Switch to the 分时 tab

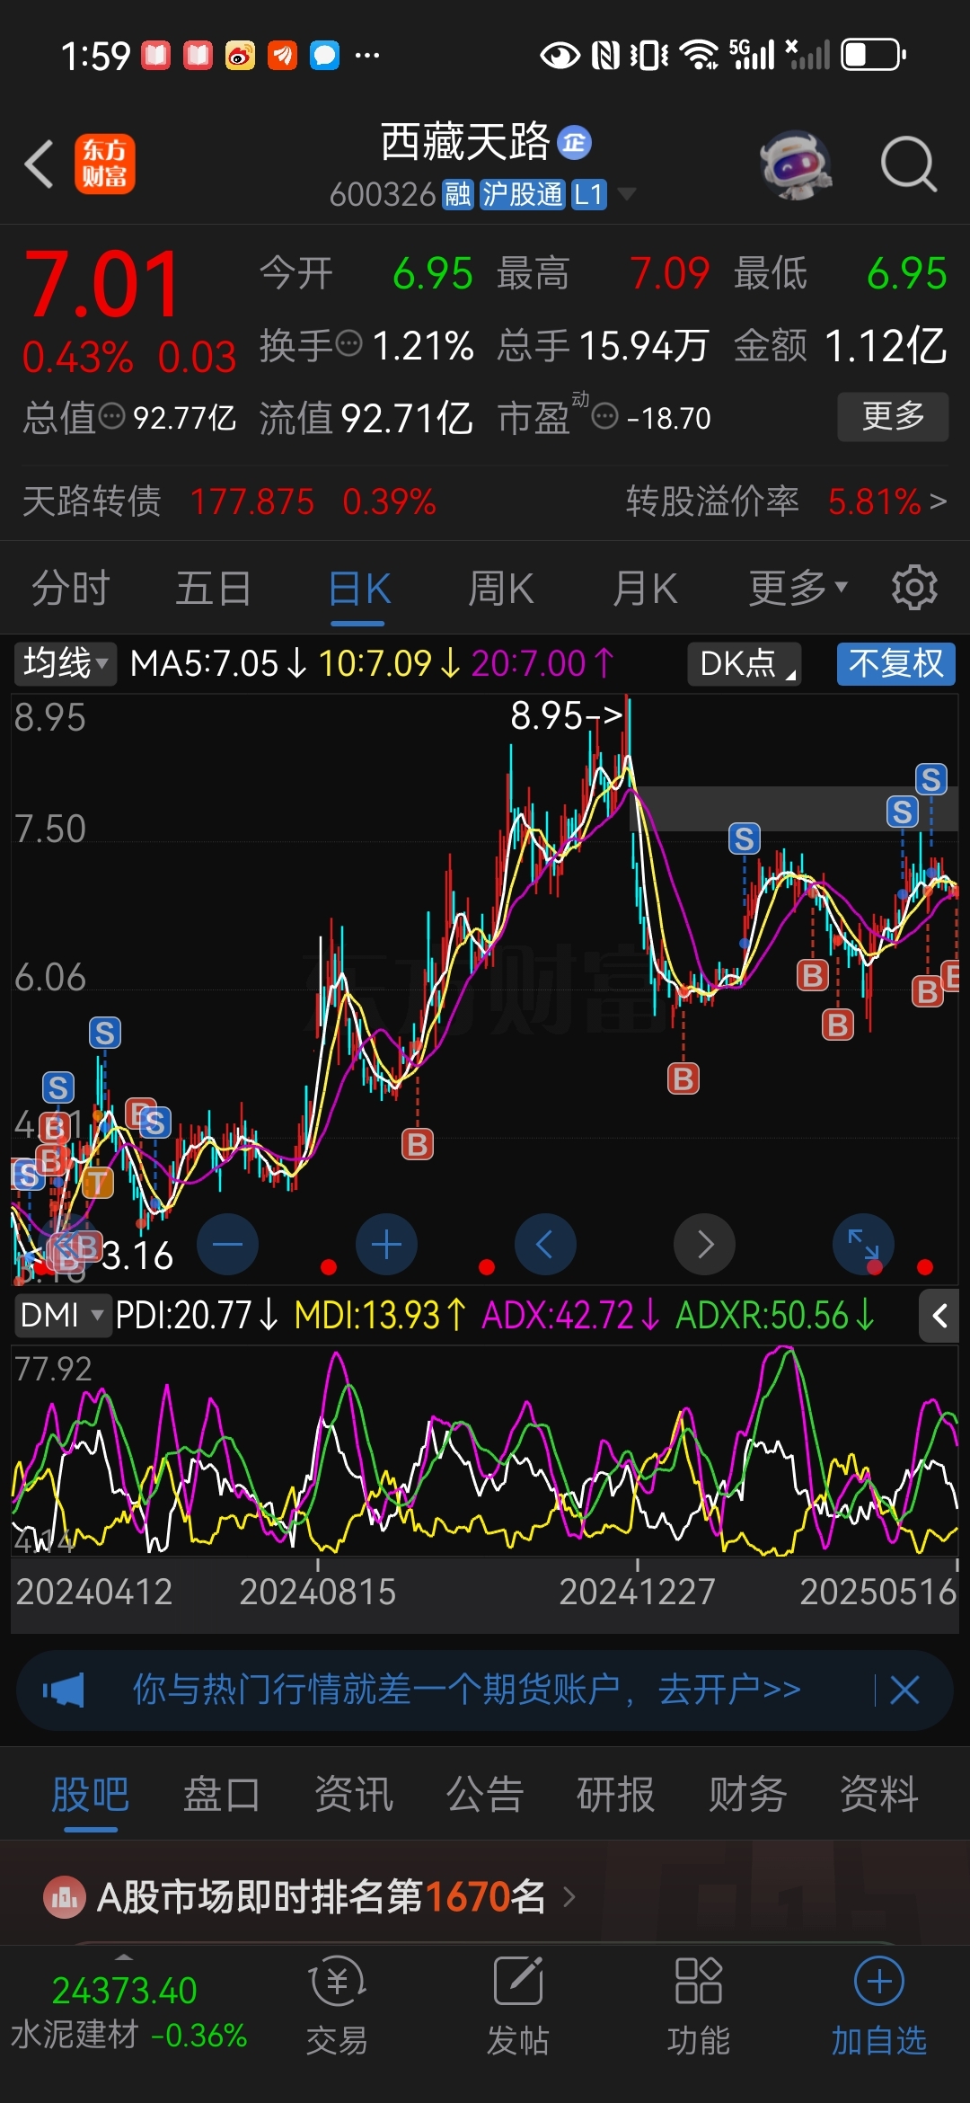[x=71, y=588]
